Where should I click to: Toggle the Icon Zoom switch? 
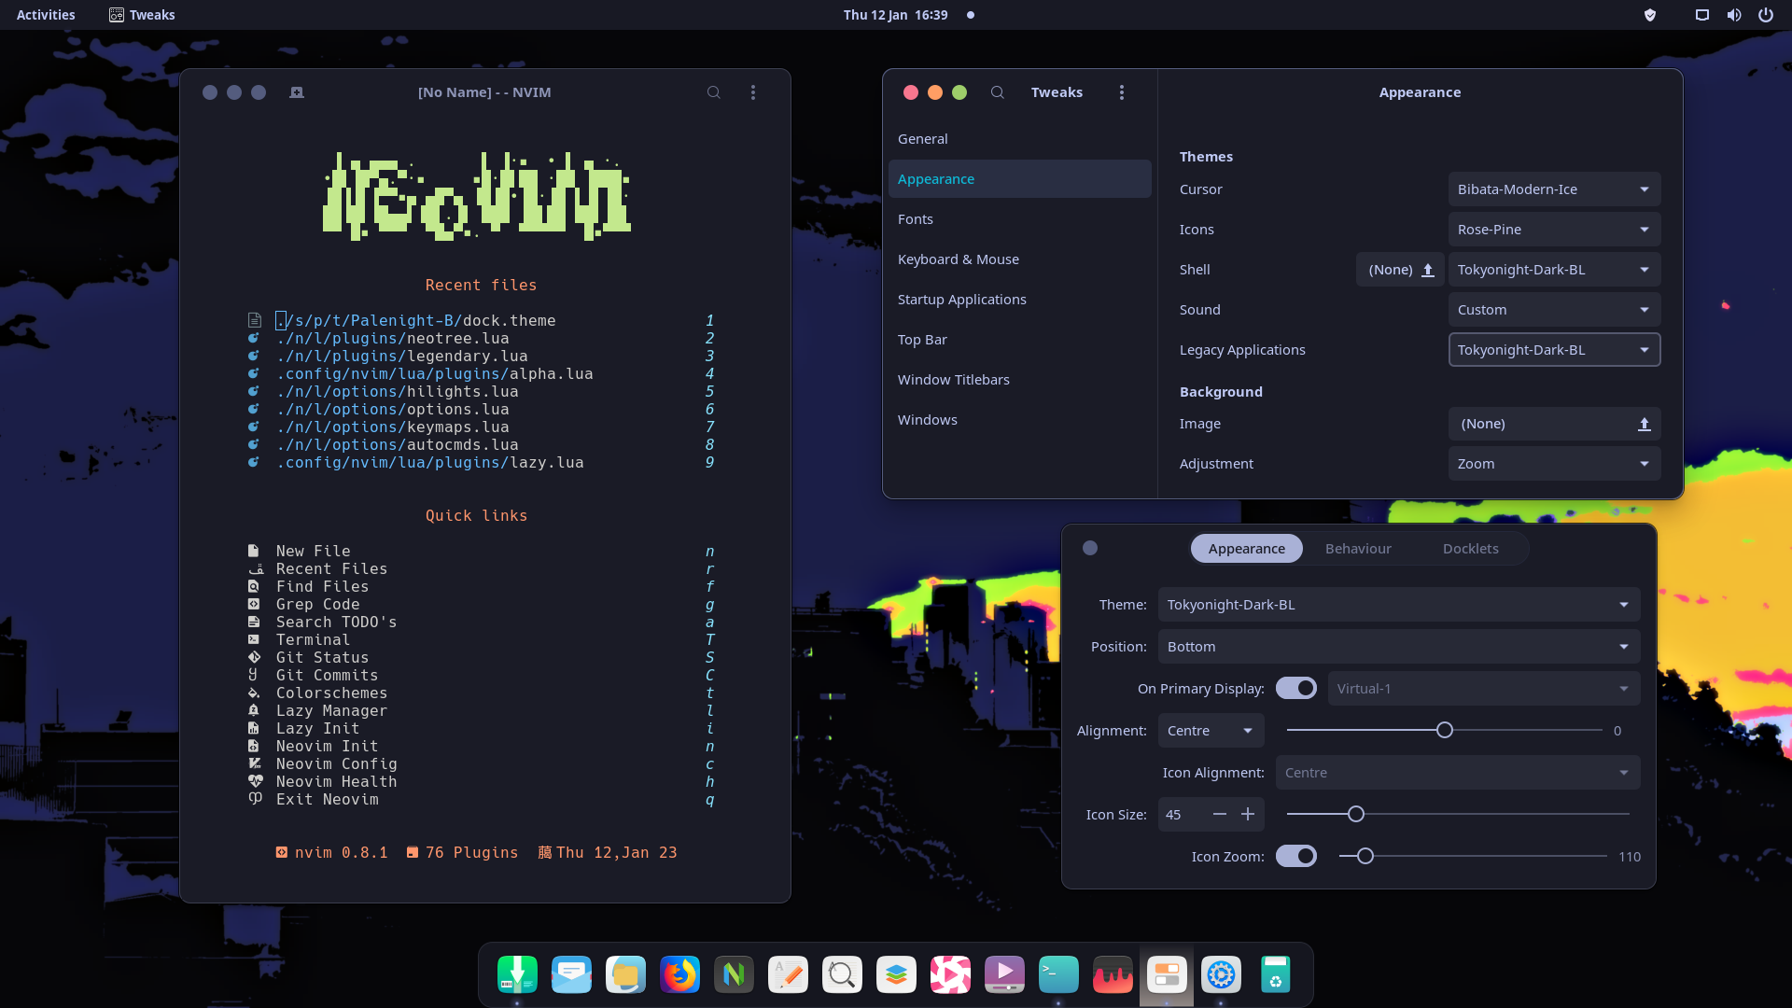pos(1296,857)
